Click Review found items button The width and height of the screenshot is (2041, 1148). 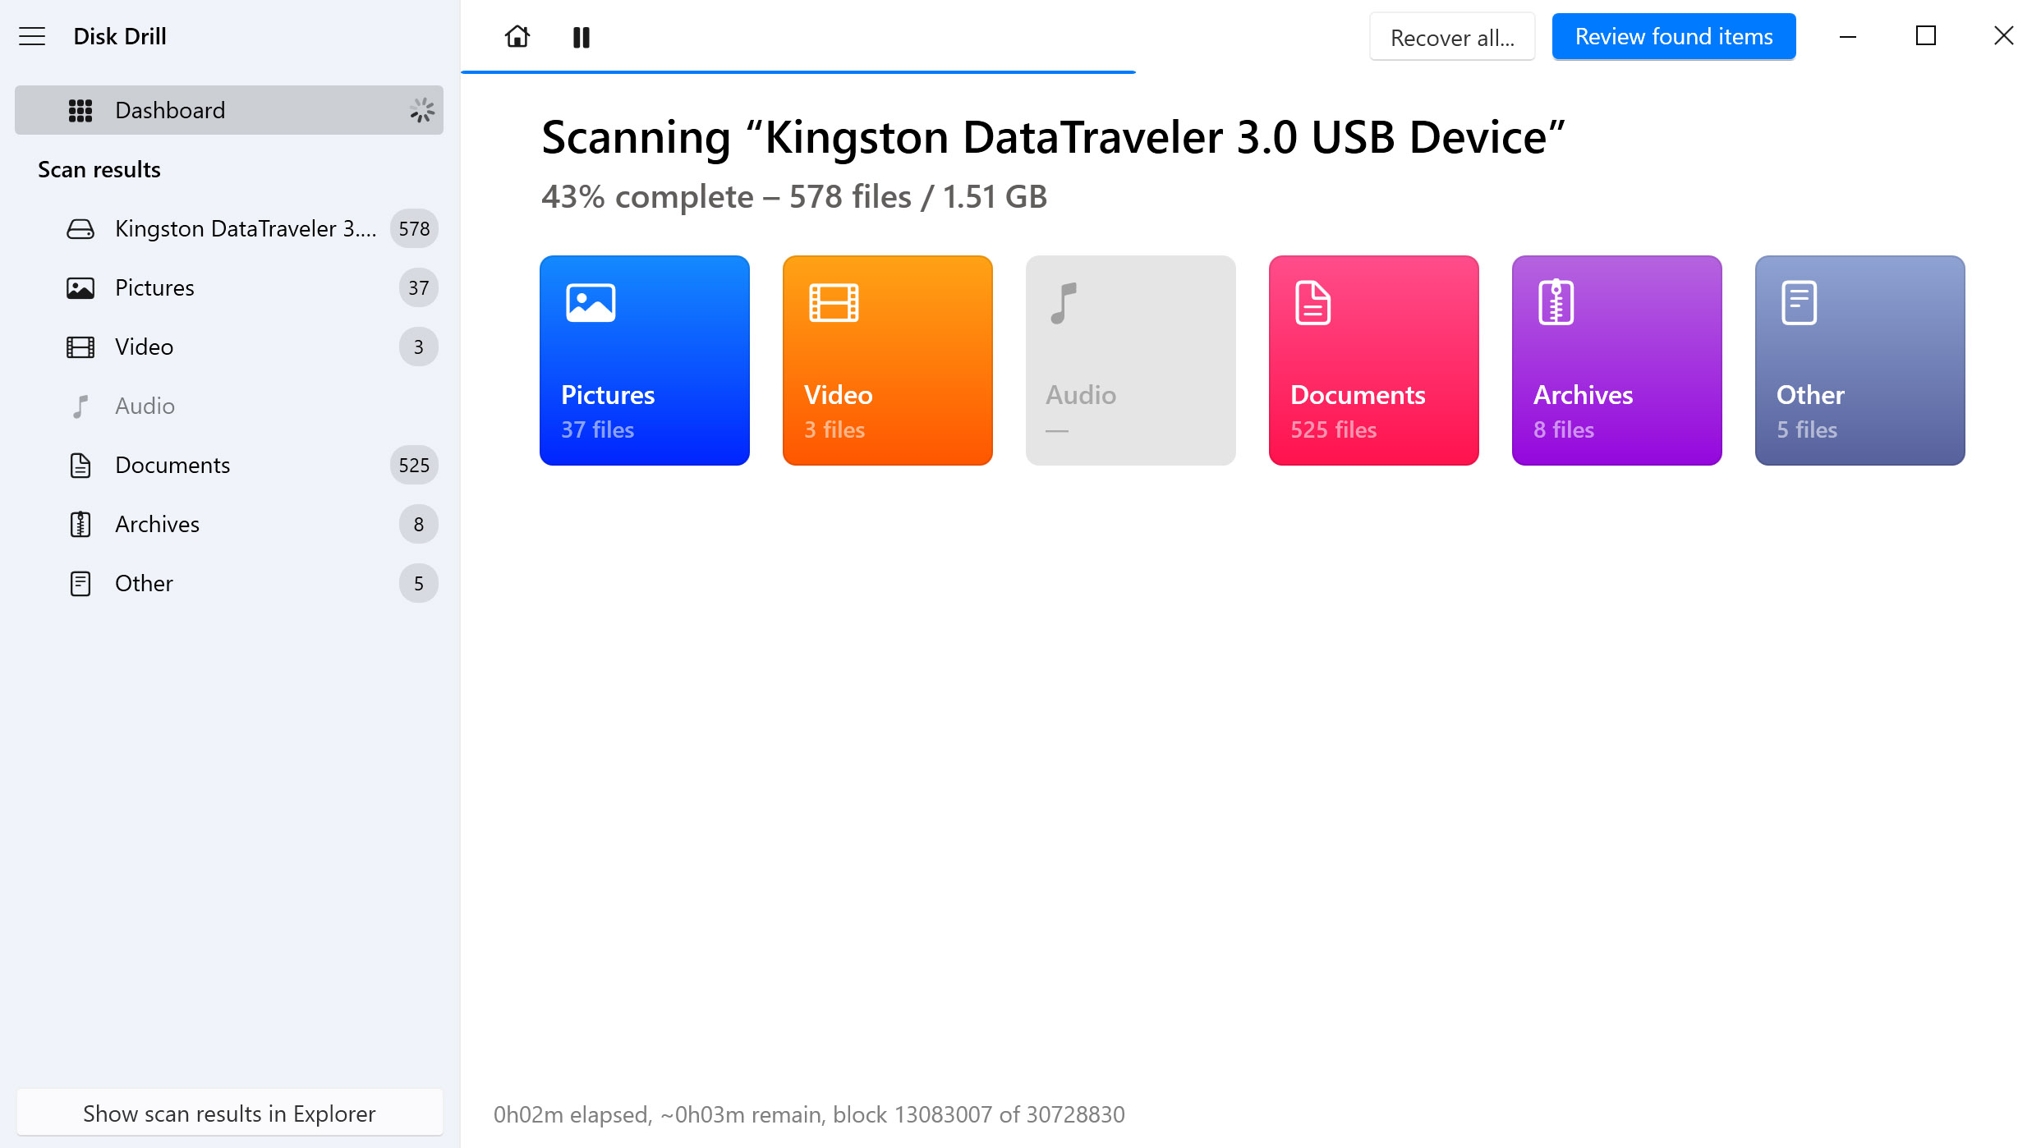(1672, 35)
